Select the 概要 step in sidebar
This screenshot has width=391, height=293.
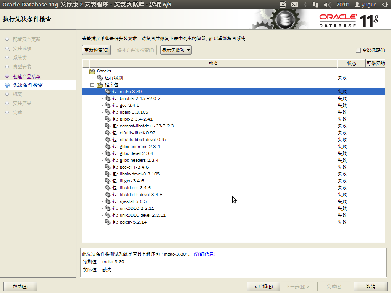click(x=18, y=94)
